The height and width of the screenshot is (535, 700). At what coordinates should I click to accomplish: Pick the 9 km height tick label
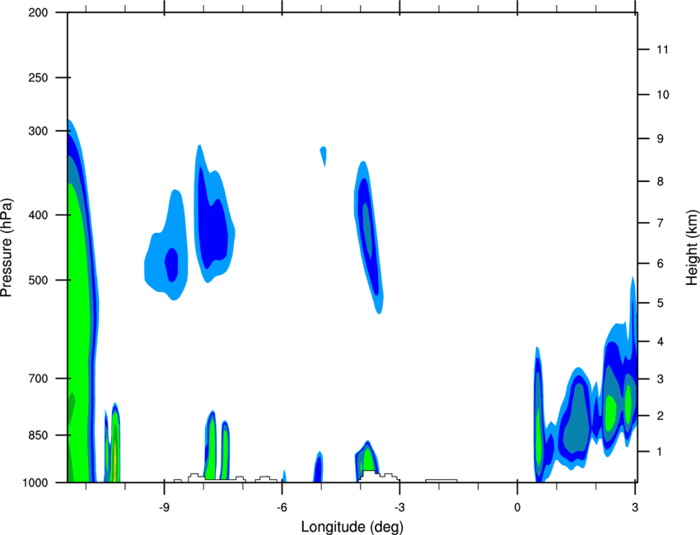[660, 139]
